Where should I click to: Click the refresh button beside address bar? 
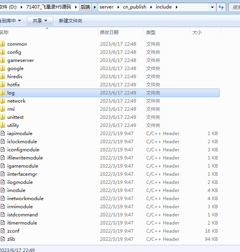click(x=221, y=7)
